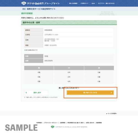Open the ご利用ガイド navigation item
Viewport: 138px width, 134px height.
pos(84,3)
